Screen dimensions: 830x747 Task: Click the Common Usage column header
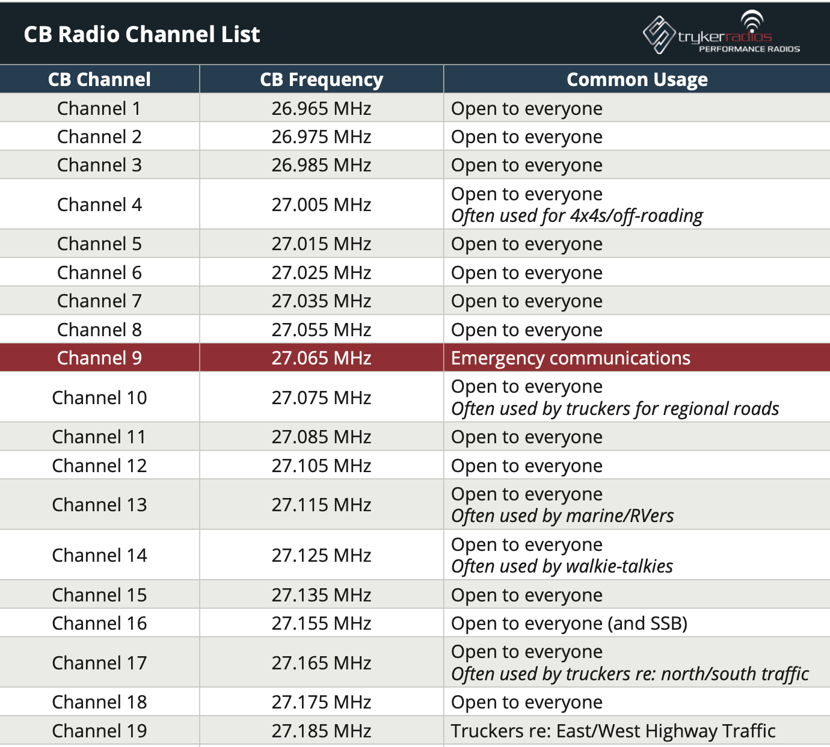pos(638,79)
